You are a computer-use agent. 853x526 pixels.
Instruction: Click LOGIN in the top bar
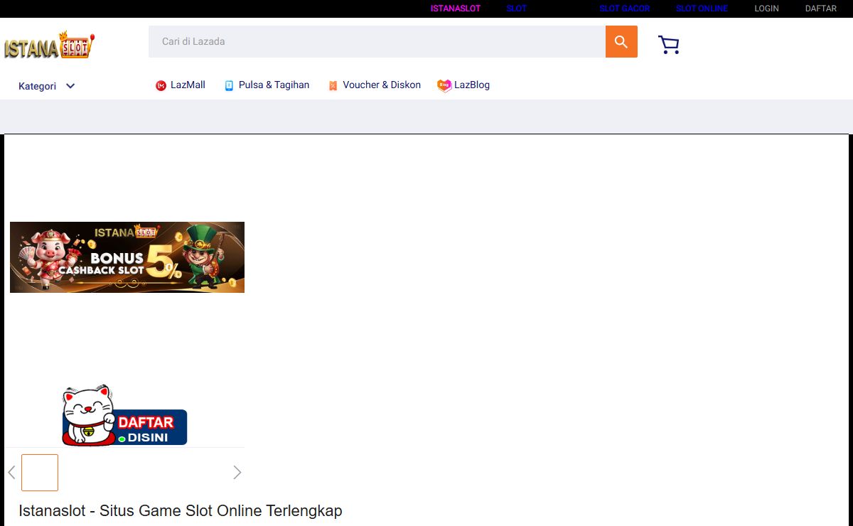[767, 9]
